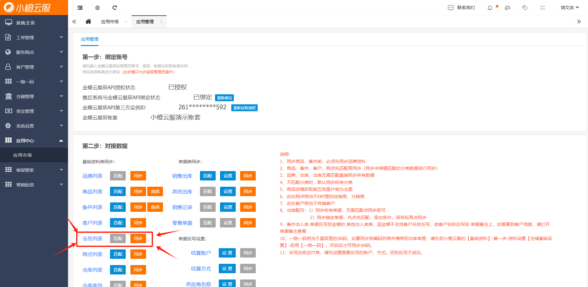Screen dimensions: 588x287
Task: Open the notification bell icon
Action: pyautogui.click(x=490, y=8)
